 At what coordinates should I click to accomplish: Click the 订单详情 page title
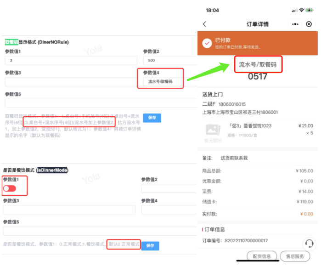[257, 24]
